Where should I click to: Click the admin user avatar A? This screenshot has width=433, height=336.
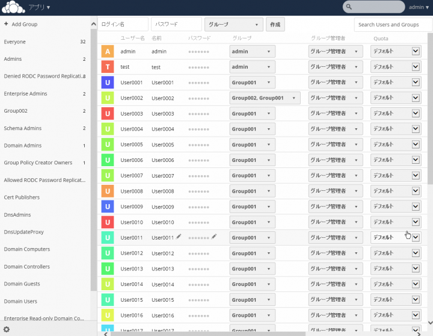coord(108,51)
